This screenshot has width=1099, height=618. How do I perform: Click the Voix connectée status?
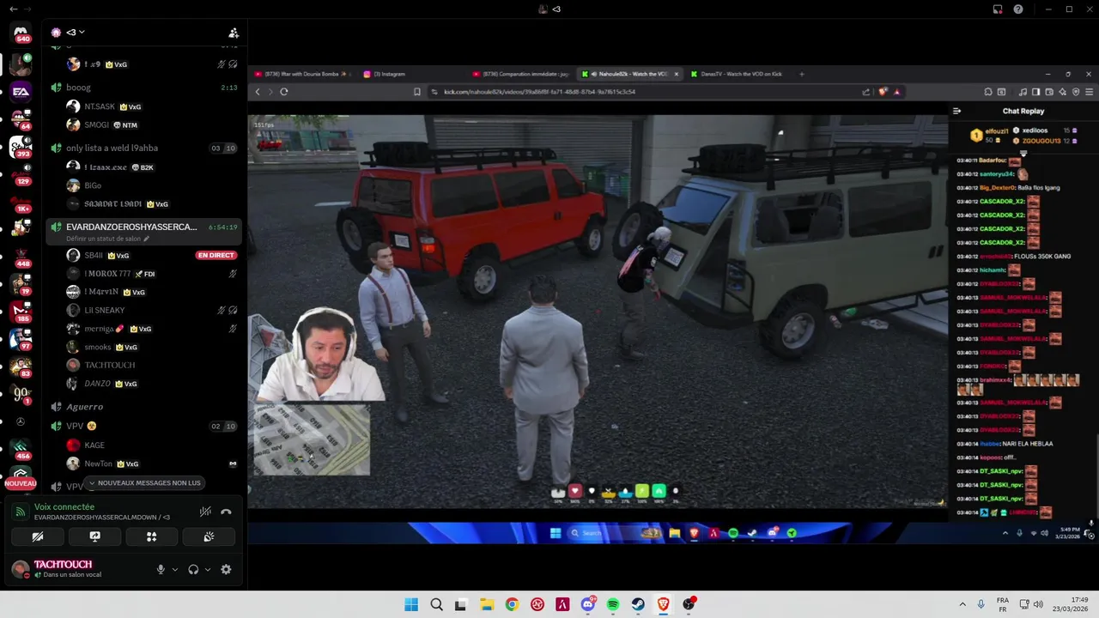(64, 507)
